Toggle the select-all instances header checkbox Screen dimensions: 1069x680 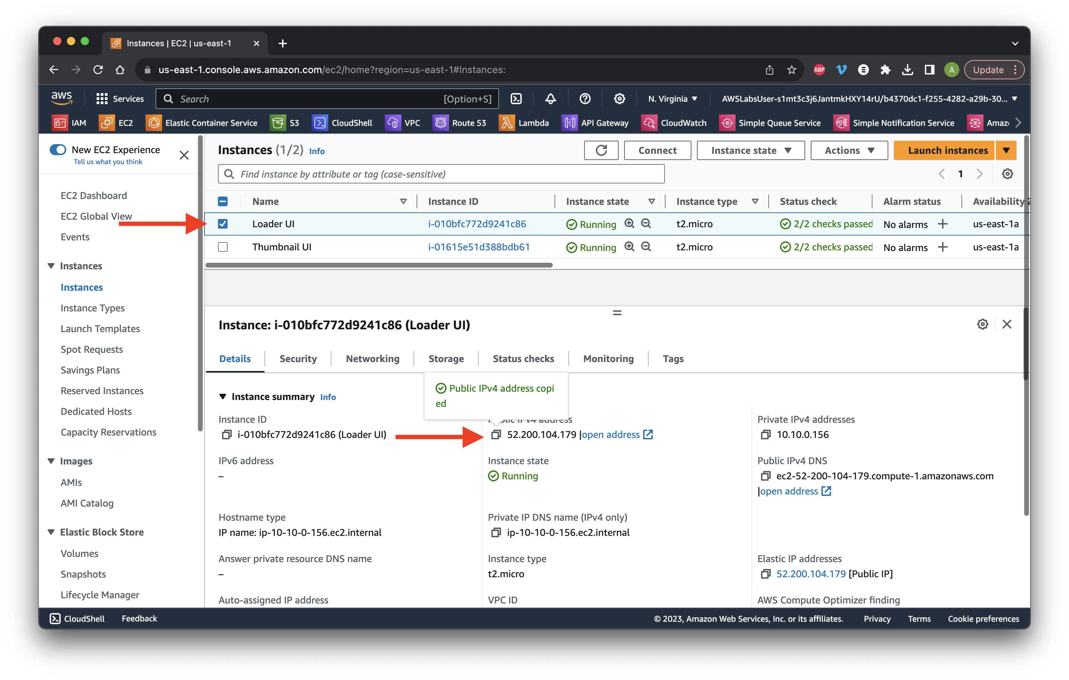coord(223,201)
